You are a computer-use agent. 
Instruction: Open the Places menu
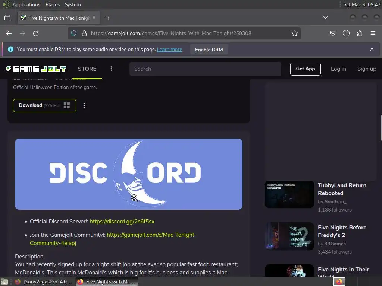pyautogui.click(x=52, y=4)
